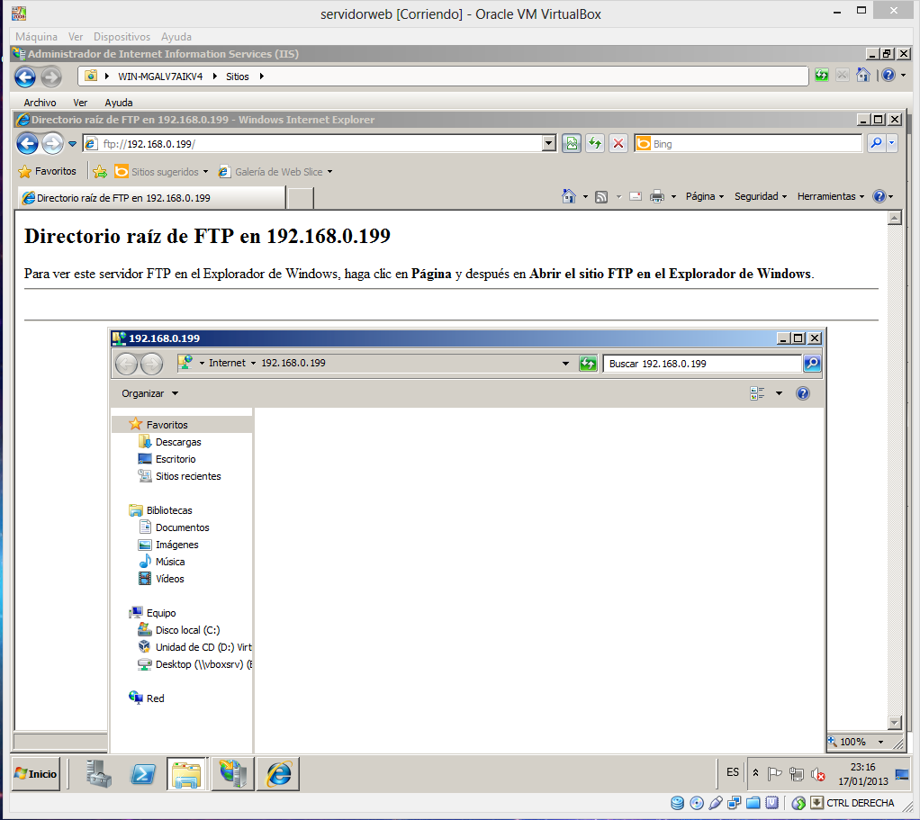This screenshot has height=820, width=920.
Task: Switch to Internet Explorer taskbar icon
Action: coord(279,774)
